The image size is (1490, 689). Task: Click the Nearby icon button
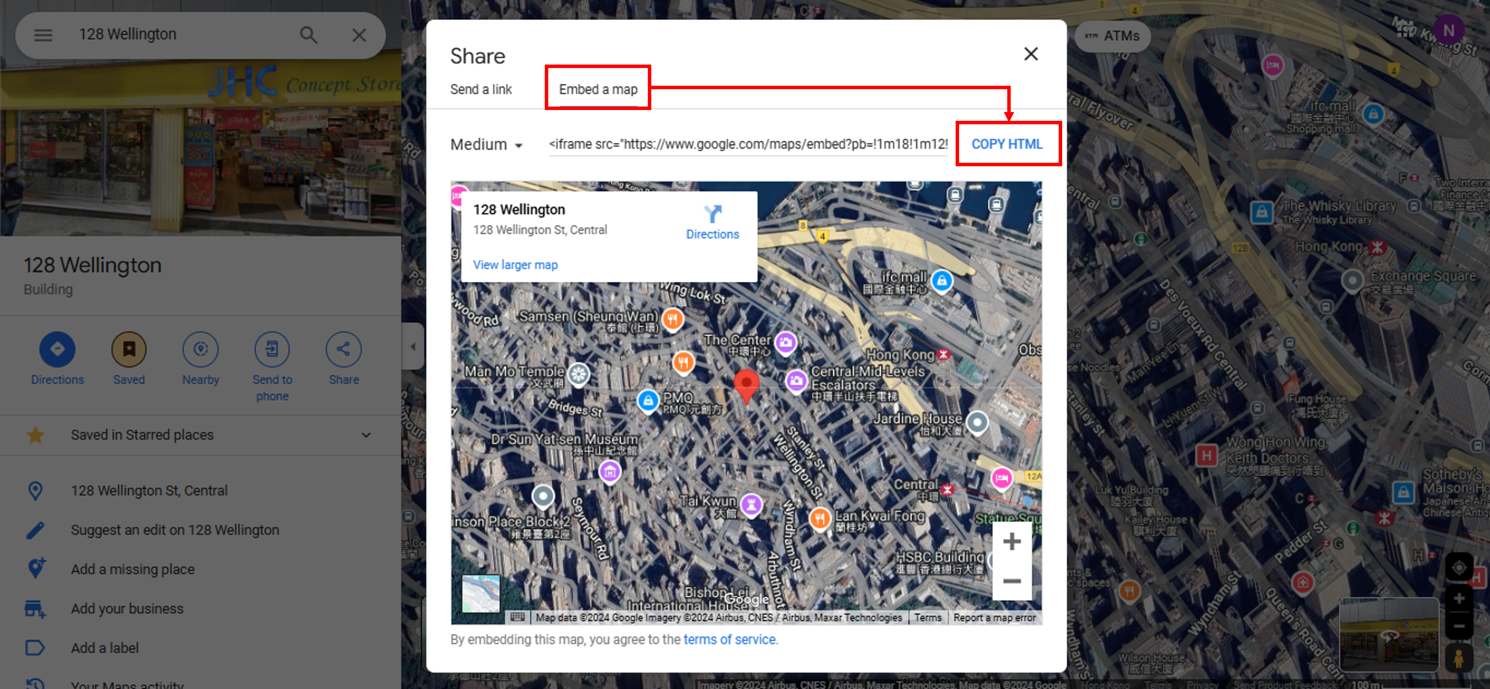(x=200, y=349)
